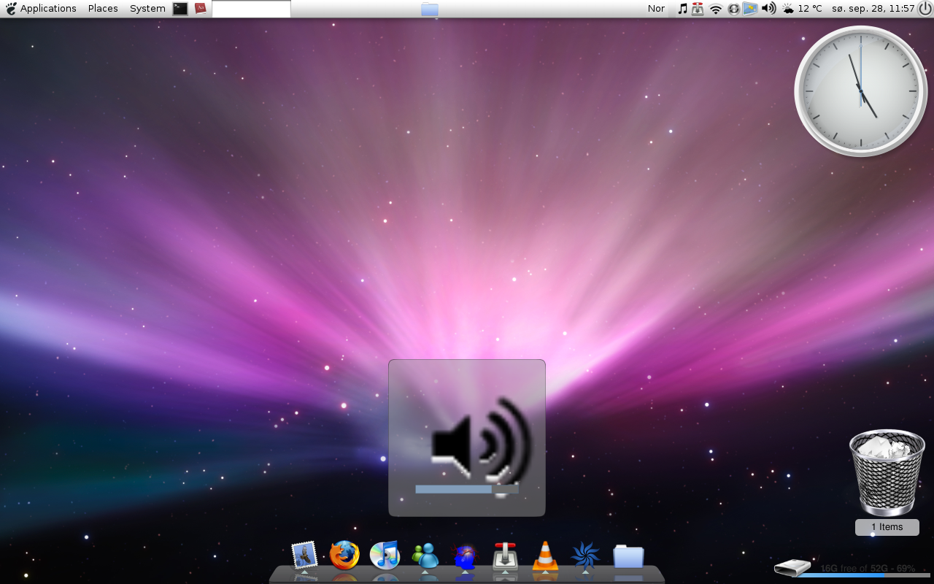934x584 pixels.
Task: Click the analog clock widget
Action: (861, 91)
